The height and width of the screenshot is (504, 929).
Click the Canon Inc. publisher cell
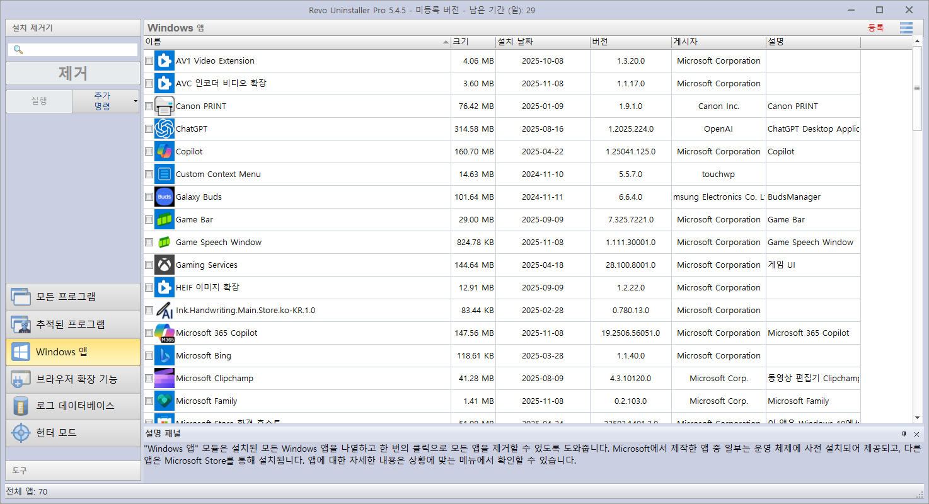718,106
